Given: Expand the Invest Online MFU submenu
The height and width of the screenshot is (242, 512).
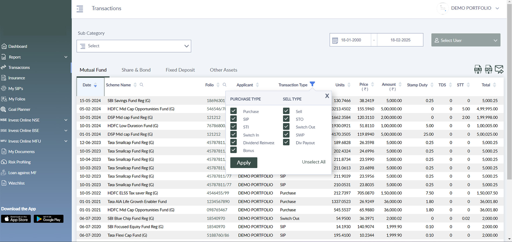Looking at the screenshot, I should pos(66,141).
